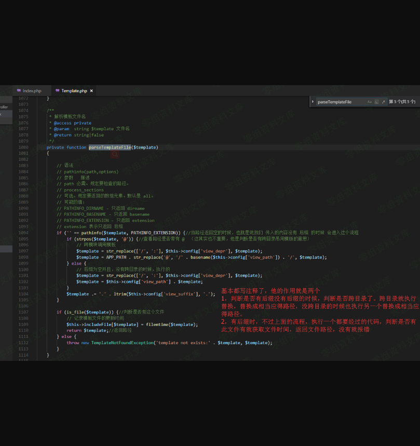The width and height of the screenshot is (420, 446).
Task: Close the Template.php tab
Action: click(x=91, y=91)
